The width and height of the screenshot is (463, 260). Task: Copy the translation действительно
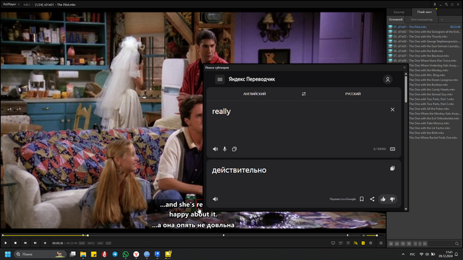[392, 168]
